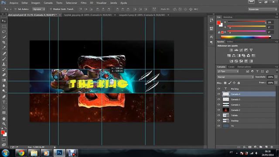Switch to the rasgado1.png document tab
Image resolution: width=279 pixels, height=157 pixels.
point(142,15)
